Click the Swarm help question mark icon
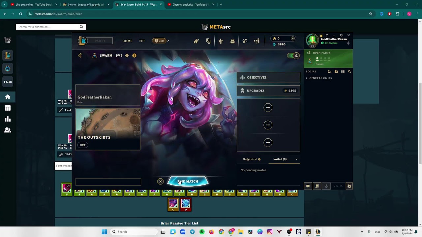Image resolution: width=422 pixels, height=237 pixels. click(x=134, y=56)
